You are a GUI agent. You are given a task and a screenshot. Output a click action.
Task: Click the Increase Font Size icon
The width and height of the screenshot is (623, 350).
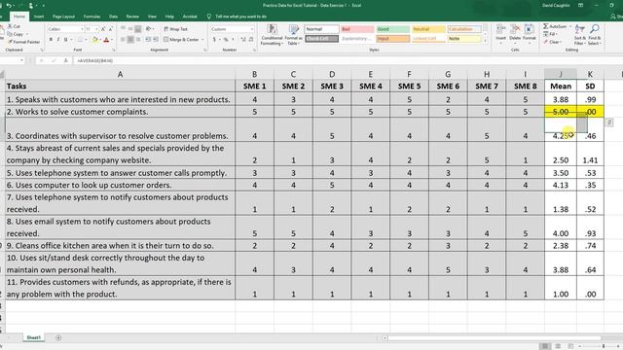[x=103, y=29]
